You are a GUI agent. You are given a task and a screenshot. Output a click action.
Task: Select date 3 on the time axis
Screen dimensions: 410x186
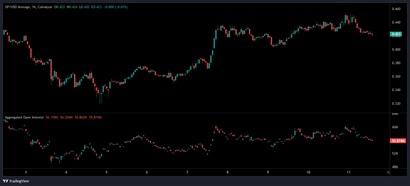pyautogui.click(x=26, y=172)
